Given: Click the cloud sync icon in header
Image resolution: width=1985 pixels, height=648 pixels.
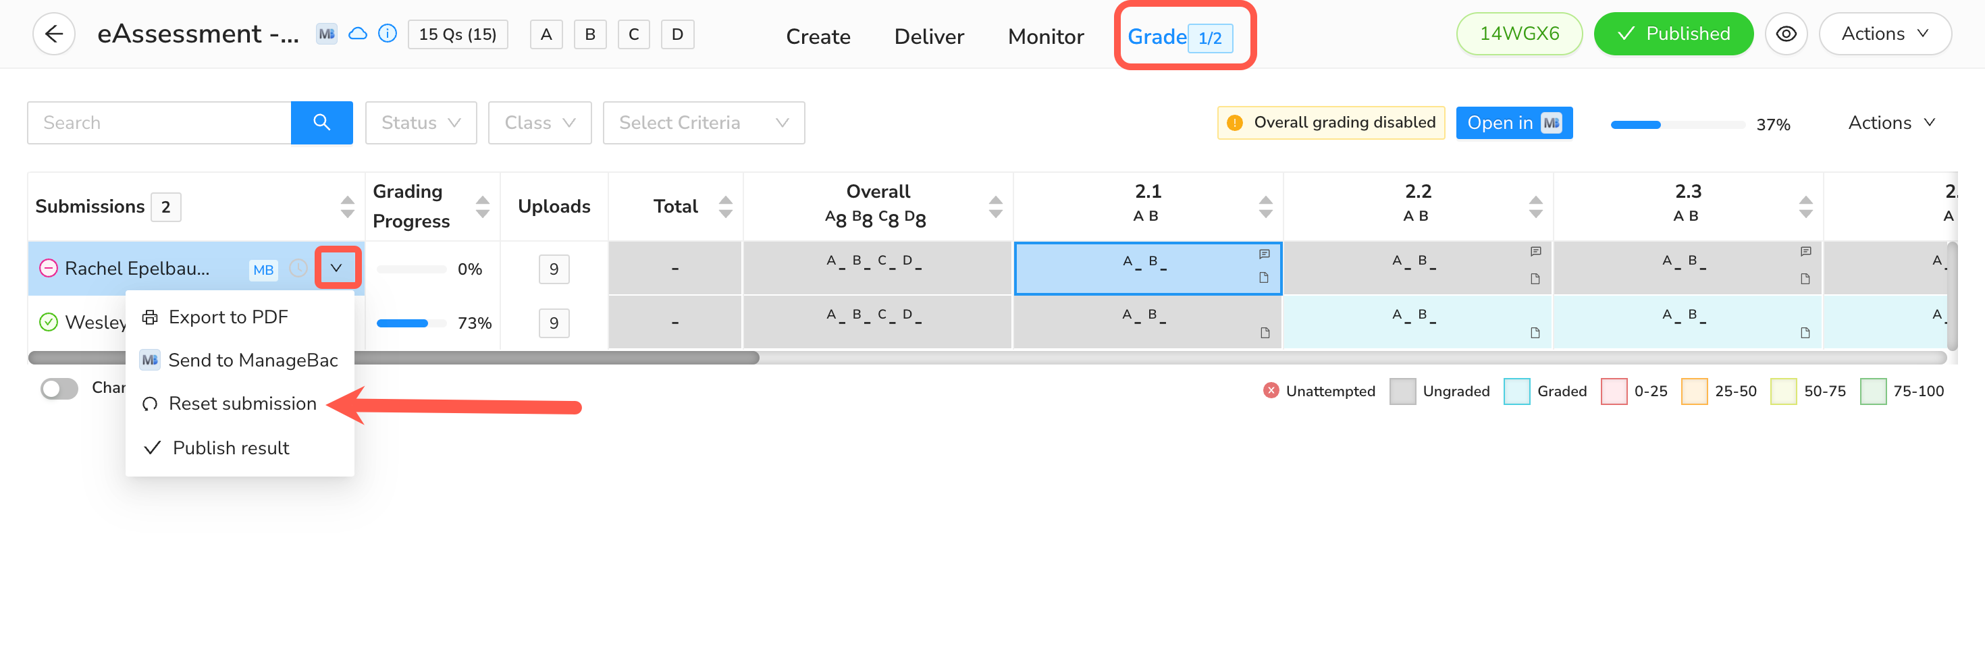Looking at the screenshot, I should 358,34.
